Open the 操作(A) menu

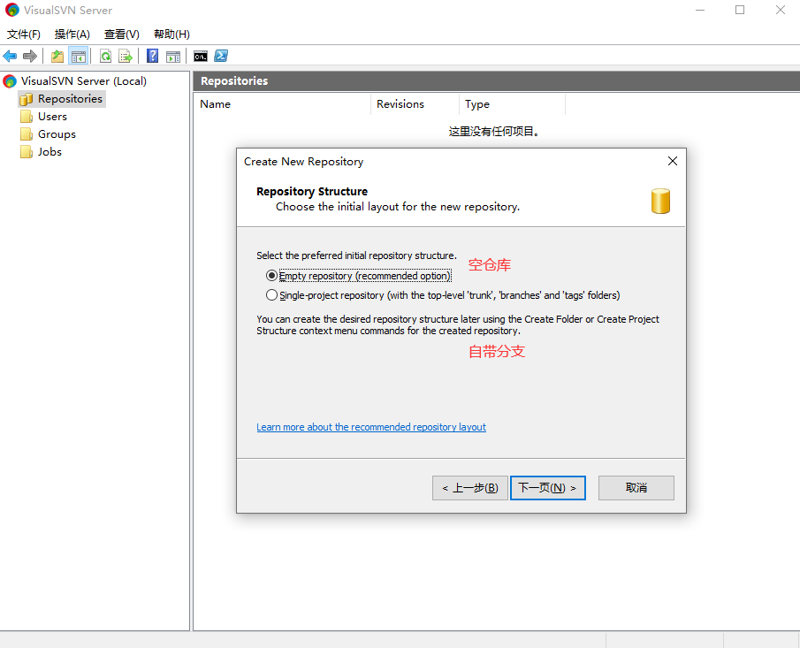pyautogui.click(x=72, y=34)
